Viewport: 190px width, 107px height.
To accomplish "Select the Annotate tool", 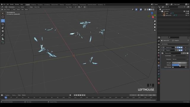I will [3, 35].
